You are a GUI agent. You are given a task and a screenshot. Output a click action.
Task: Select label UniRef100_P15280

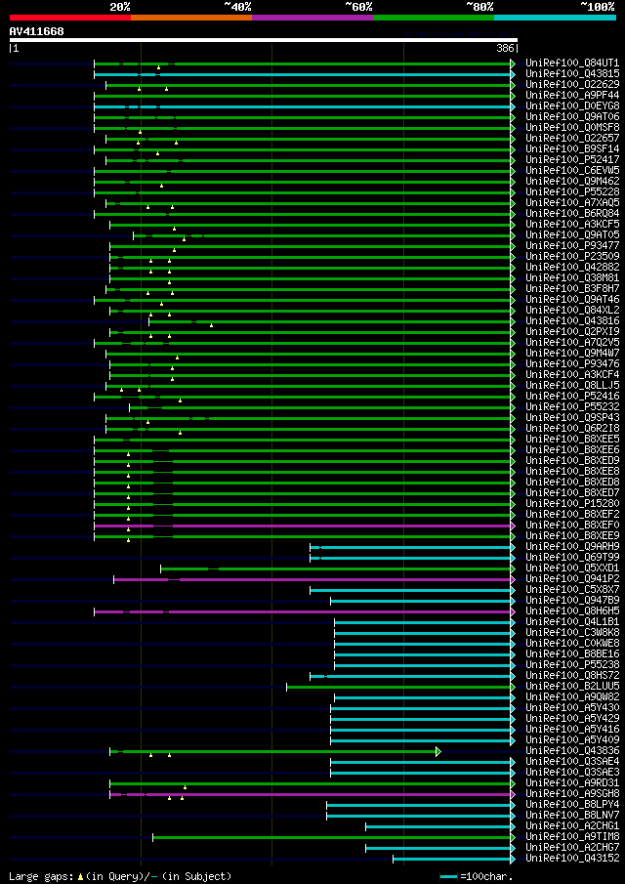tap(572, 503)
